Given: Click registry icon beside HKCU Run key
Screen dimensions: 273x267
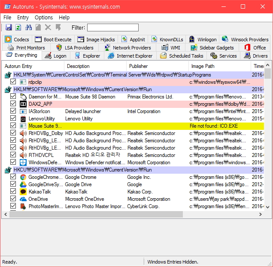Looking at the screenshot, I should click(8, 170).
